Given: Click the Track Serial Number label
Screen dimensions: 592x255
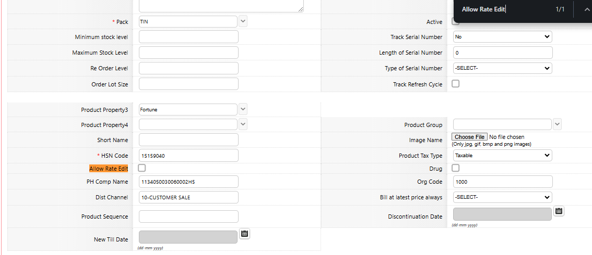Looking at the screenshot, I should click(416, 37).
